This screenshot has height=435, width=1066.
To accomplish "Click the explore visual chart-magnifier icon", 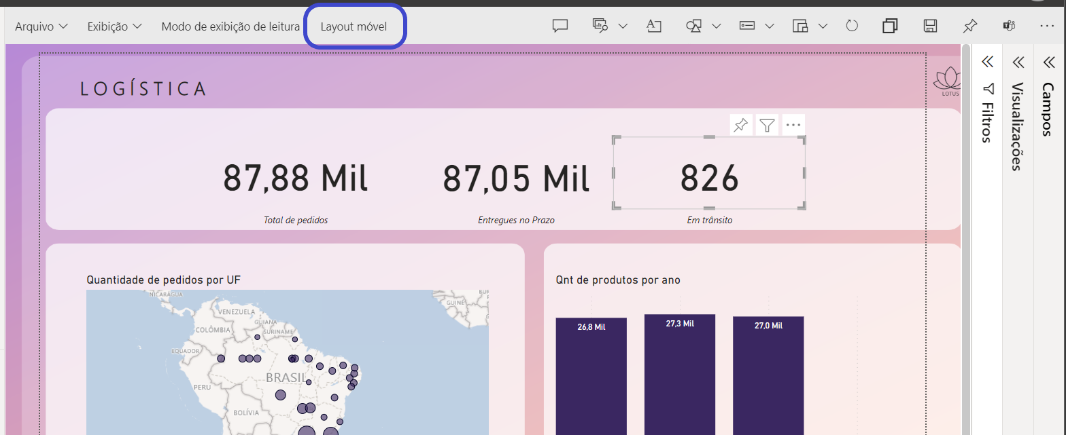I will click(600, 26).
